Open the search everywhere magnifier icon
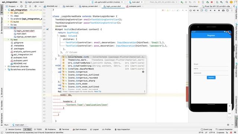The image size is (238, 134). pos(227,2)
